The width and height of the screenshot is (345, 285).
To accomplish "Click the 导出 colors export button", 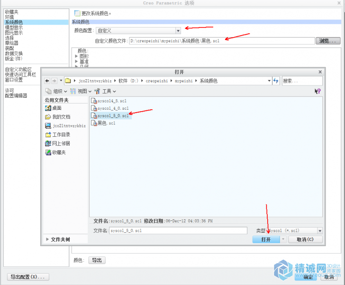I will (x=97, y=260).
